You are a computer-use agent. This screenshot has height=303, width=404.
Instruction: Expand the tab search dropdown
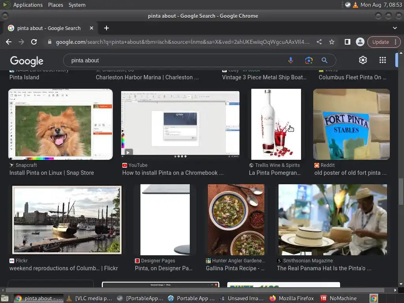(x=395, y=28)
